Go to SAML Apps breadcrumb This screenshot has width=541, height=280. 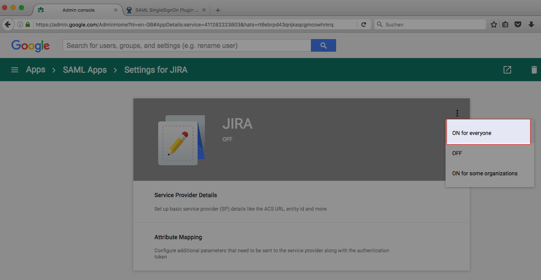click(85, 70)
